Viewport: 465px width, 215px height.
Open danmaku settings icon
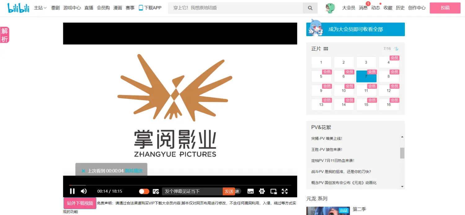[156, 191]
